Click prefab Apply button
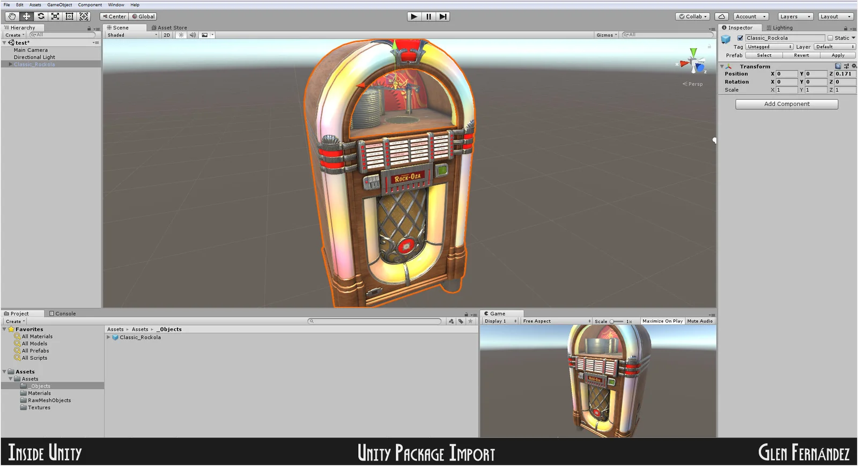Image resolution: width=858 pixels, height=466 pixels. (838, 55)
